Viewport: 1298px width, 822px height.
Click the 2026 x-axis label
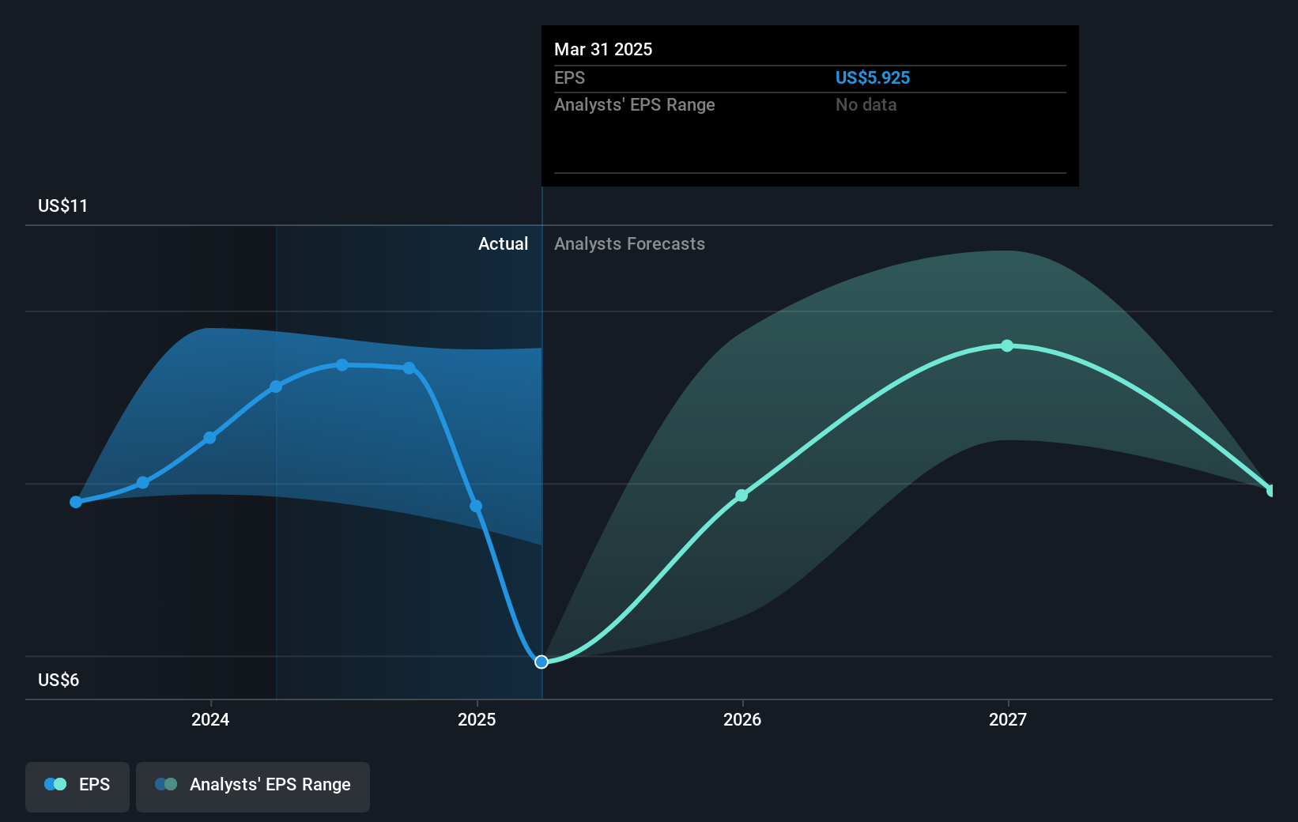pos(742,719)
